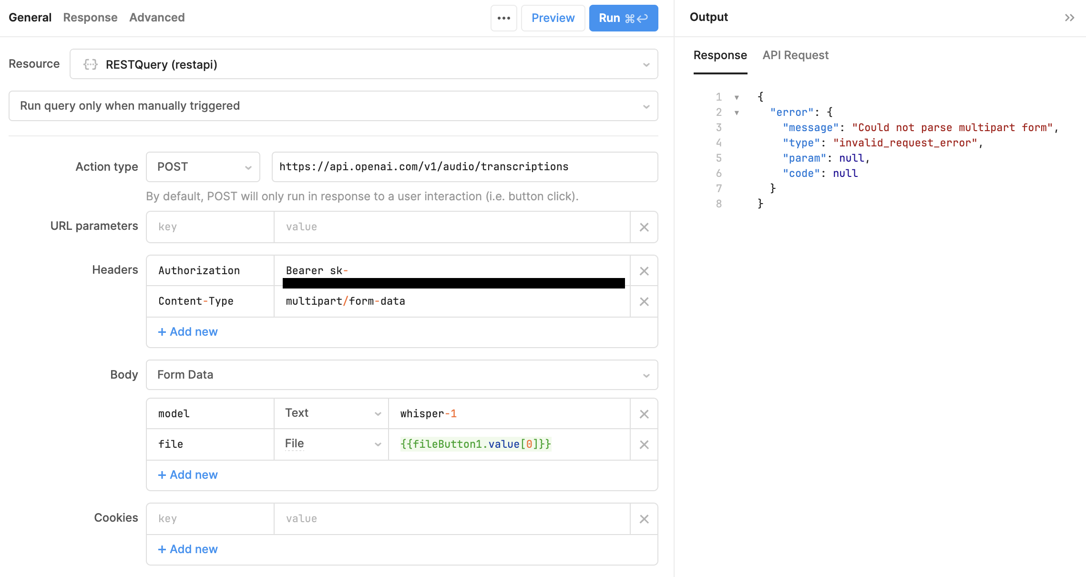Open the API Request tab in Output
Image resolution: width=1086 pixels, height=577 pixels.
(x=795, y=55)
